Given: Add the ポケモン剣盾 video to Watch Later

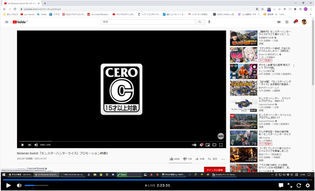Looking at the screenshot, I should coord(255,67).
